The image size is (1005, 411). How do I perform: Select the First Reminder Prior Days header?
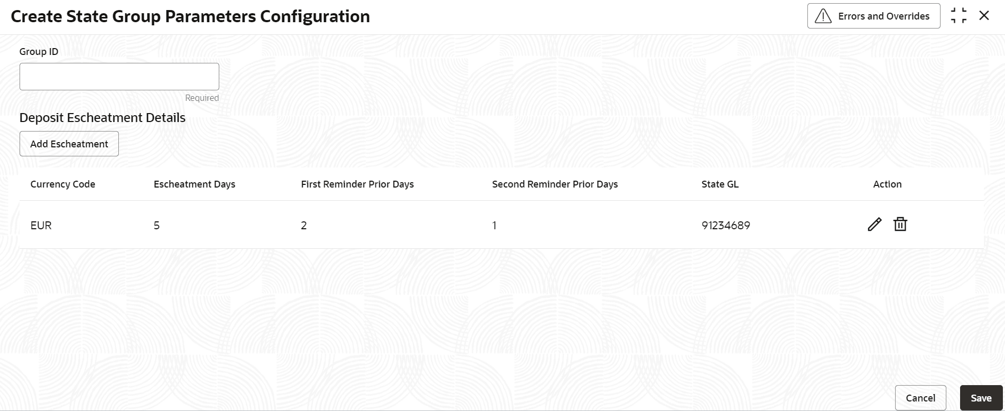coord(357,184)
